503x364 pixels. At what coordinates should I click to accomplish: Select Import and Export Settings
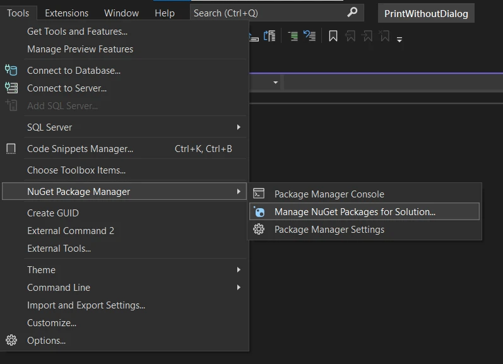86,305
